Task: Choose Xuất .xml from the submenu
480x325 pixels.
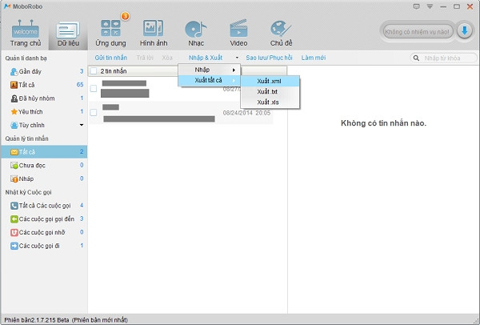Action: [270, 81]
